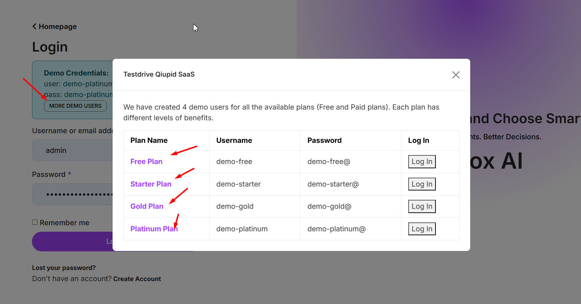581x304 pixels.
Task: Log in with the Starter Plan demo user
Action: coord(422,184)
